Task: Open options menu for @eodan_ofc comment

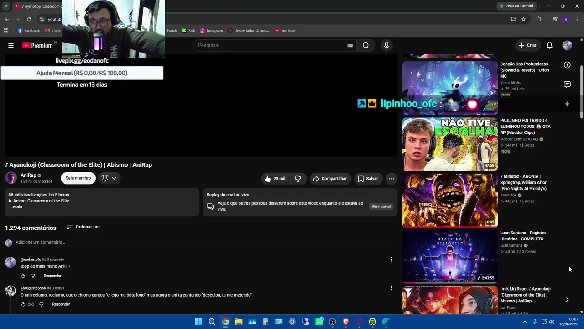Action: (x=391, y=260)
